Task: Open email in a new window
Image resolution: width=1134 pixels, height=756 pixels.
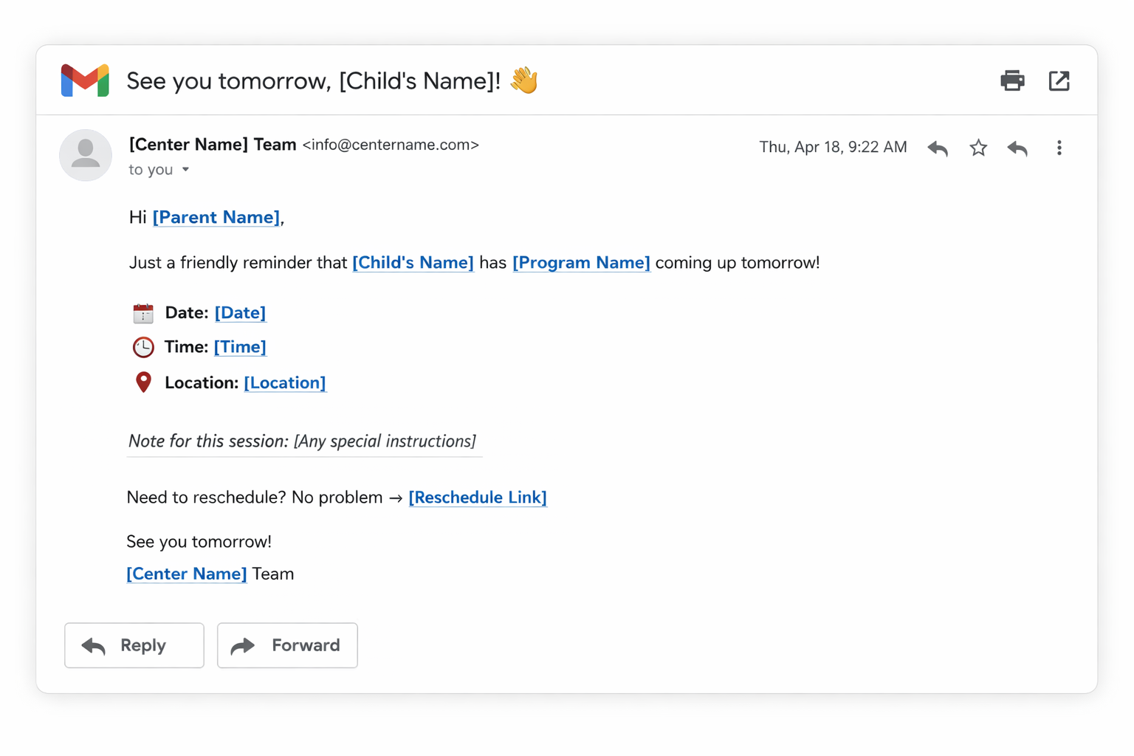Action: 1059,80
